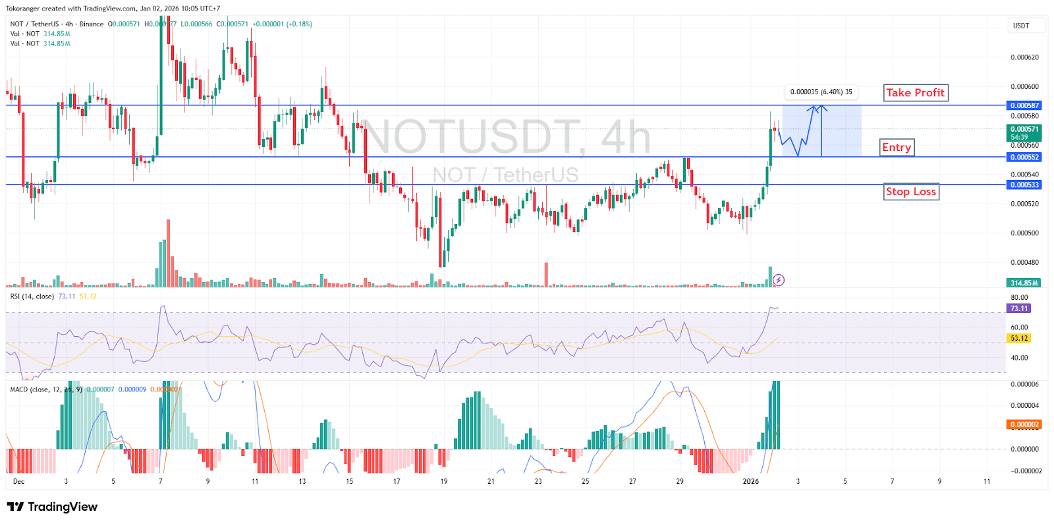Select the first Vol · NOT legend
The width and height of the screenshot is (1054, 524).
pyautogui.click(x=24, y=34)
